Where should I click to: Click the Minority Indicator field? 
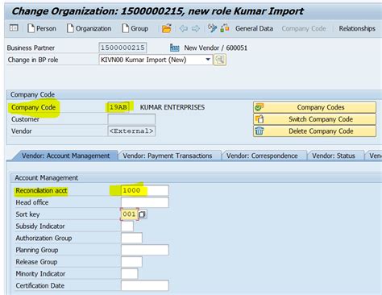tap(130, 274)
